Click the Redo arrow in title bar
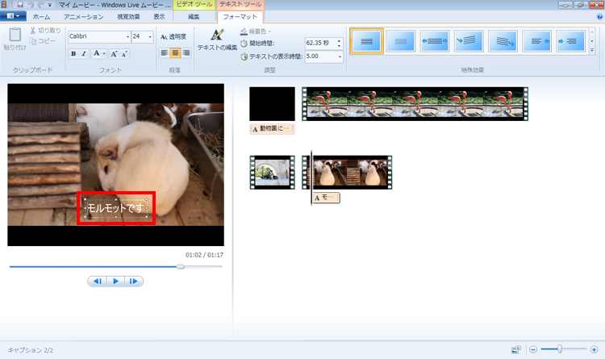 (x=40, y=5)
